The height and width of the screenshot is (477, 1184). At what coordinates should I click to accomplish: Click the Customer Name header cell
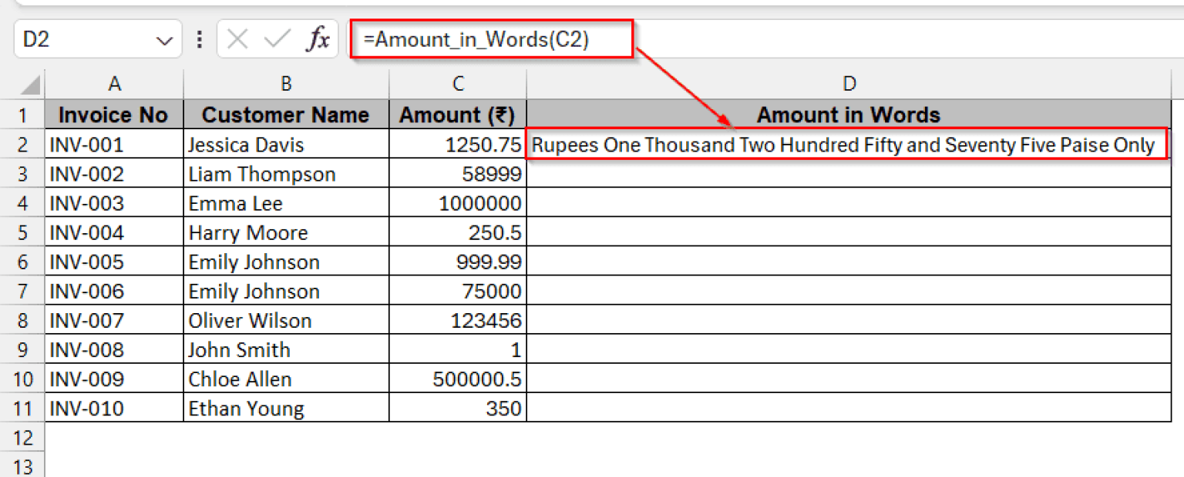tap(286, 115)
